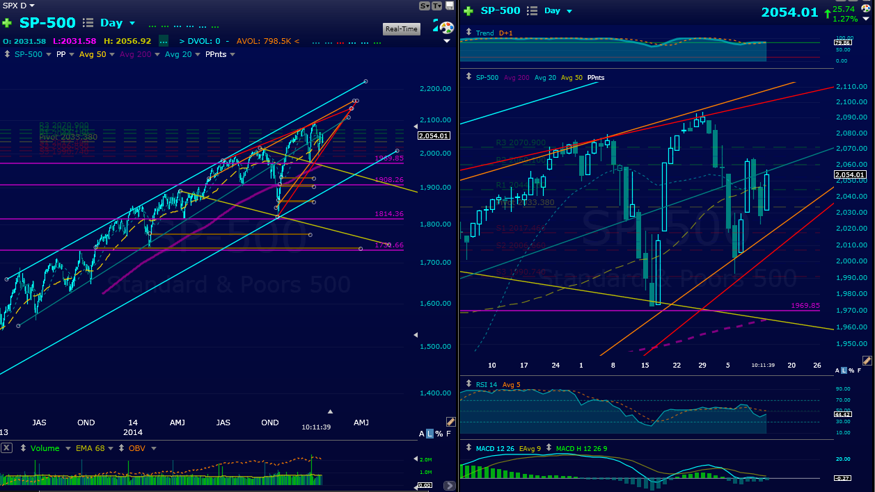Toggle log scale L on right chart
875x492 pixels.
(844, 372)
